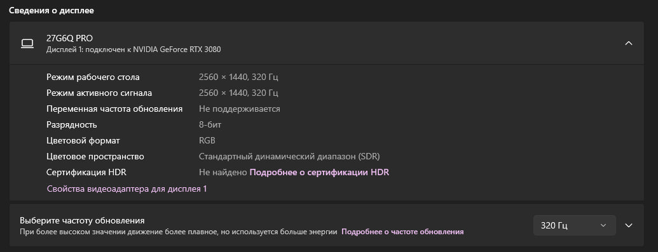Select the Разрядность 8-бит value
The width and height of the screenshot is (658, 252).
pyautogui.click(x=210, y=125)
